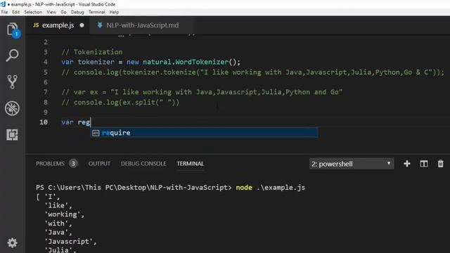Click the Problems count badge 3

[73, 164]
